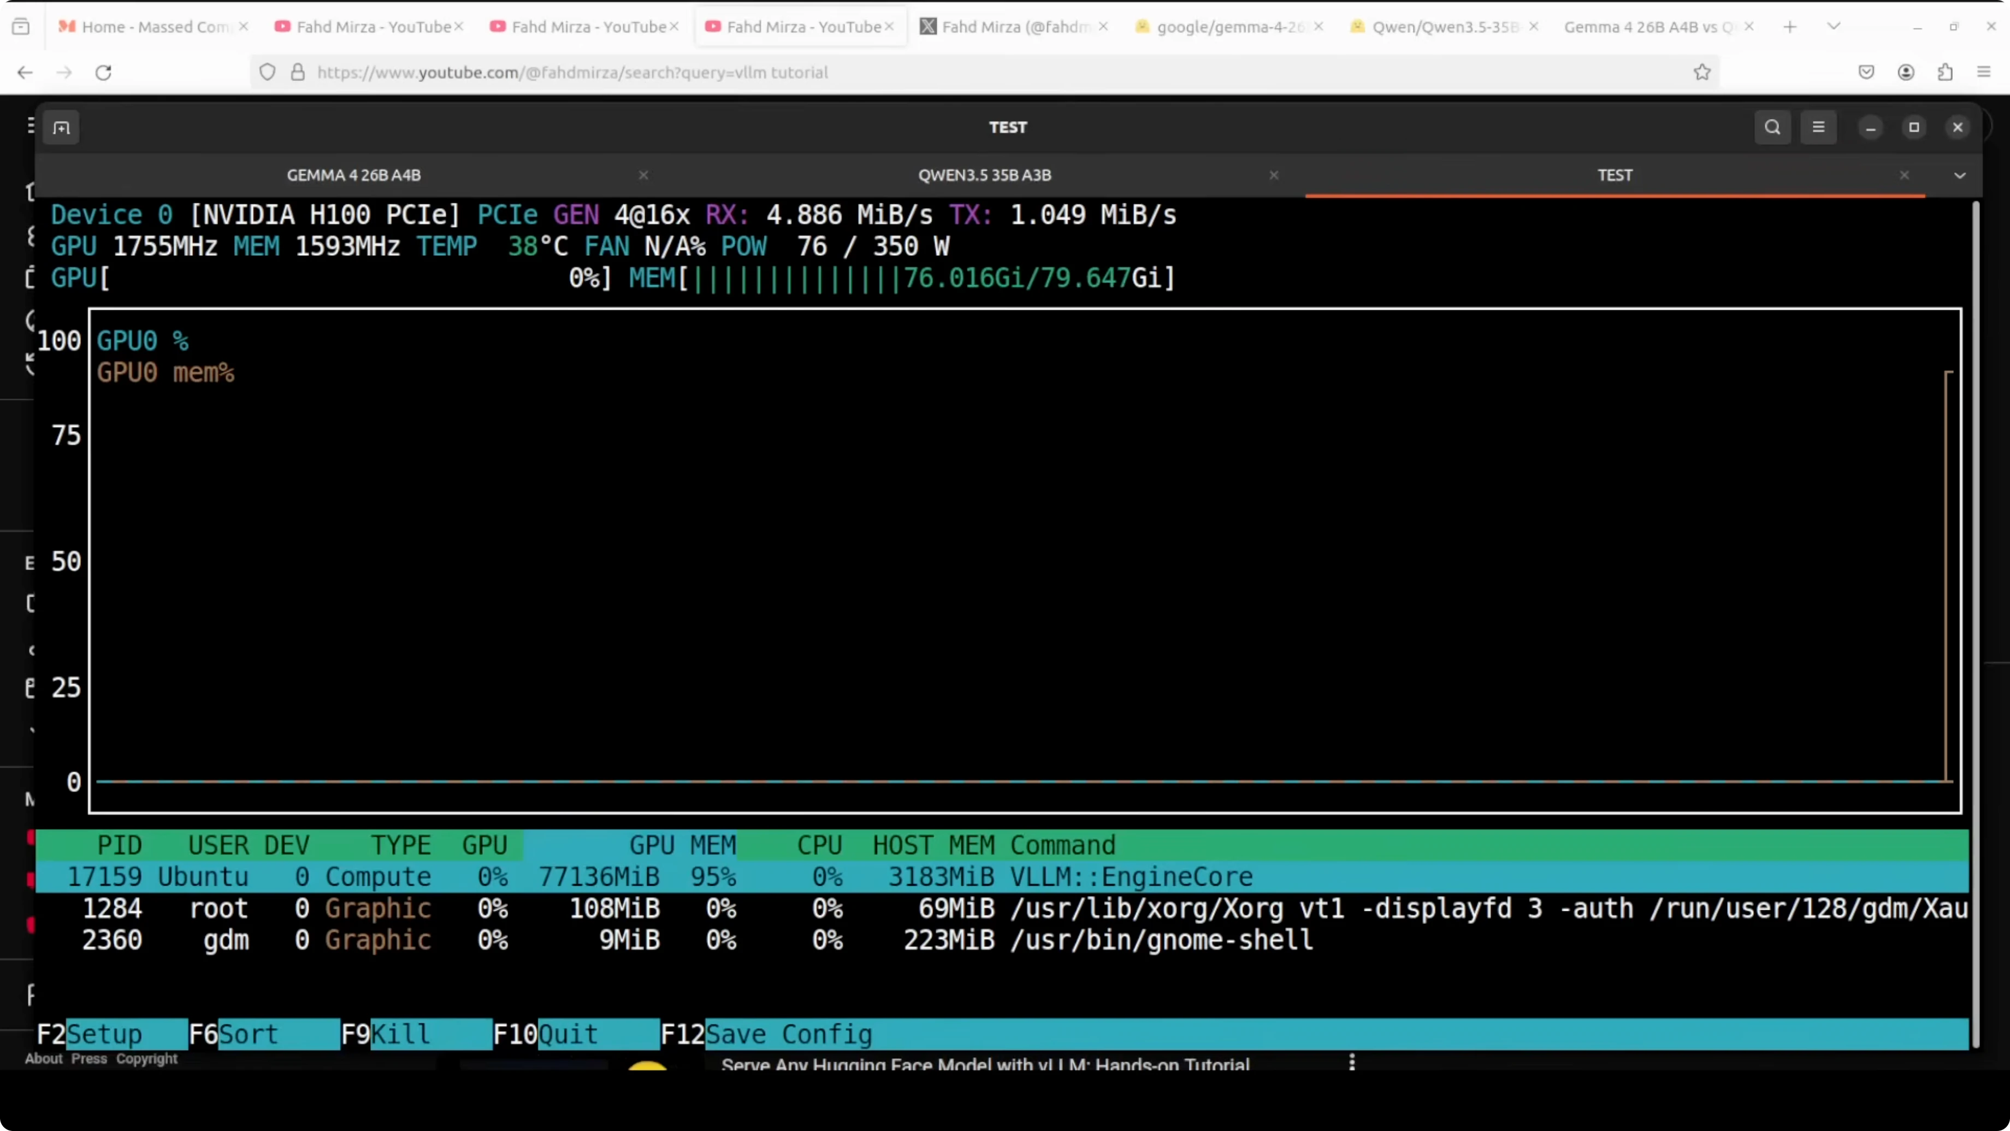Open the Firefox account icon
Screen dimensions: 2010x1131
pos(1906,73)
